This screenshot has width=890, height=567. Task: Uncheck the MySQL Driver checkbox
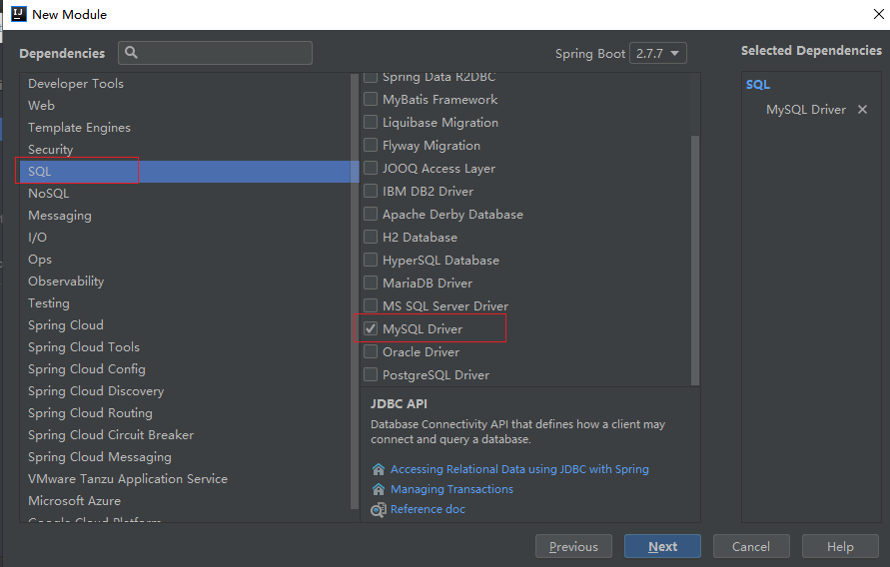point(371,328)
